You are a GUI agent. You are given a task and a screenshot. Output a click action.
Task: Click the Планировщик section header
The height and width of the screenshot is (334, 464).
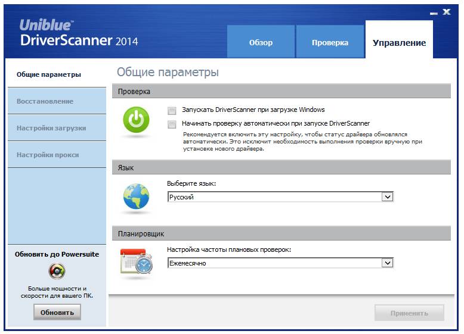tap(282, 233)
